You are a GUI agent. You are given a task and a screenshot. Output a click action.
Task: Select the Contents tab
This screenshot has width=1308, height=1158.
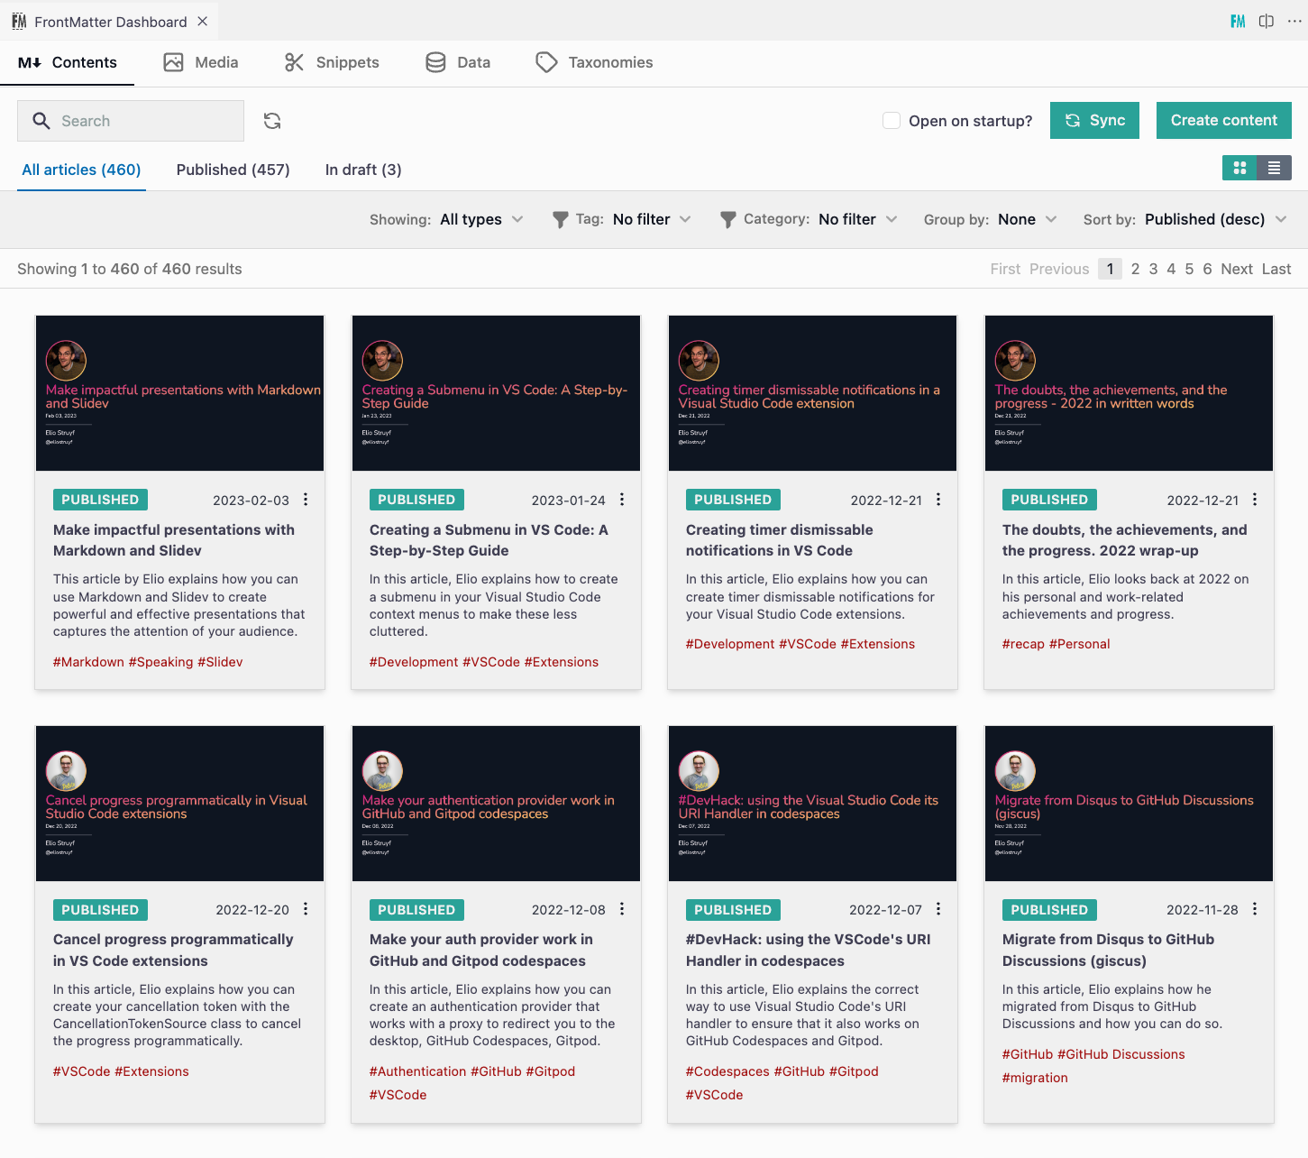tap(67, 62)
